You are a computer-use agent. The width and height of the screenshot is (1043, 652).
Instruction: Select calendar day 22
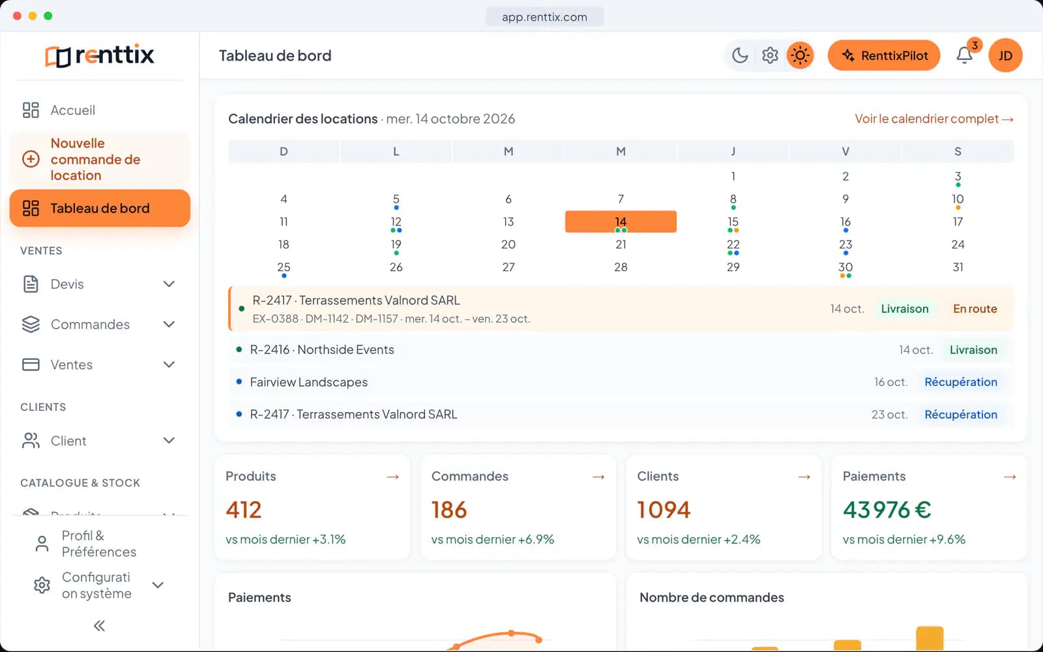coord(733,245)
